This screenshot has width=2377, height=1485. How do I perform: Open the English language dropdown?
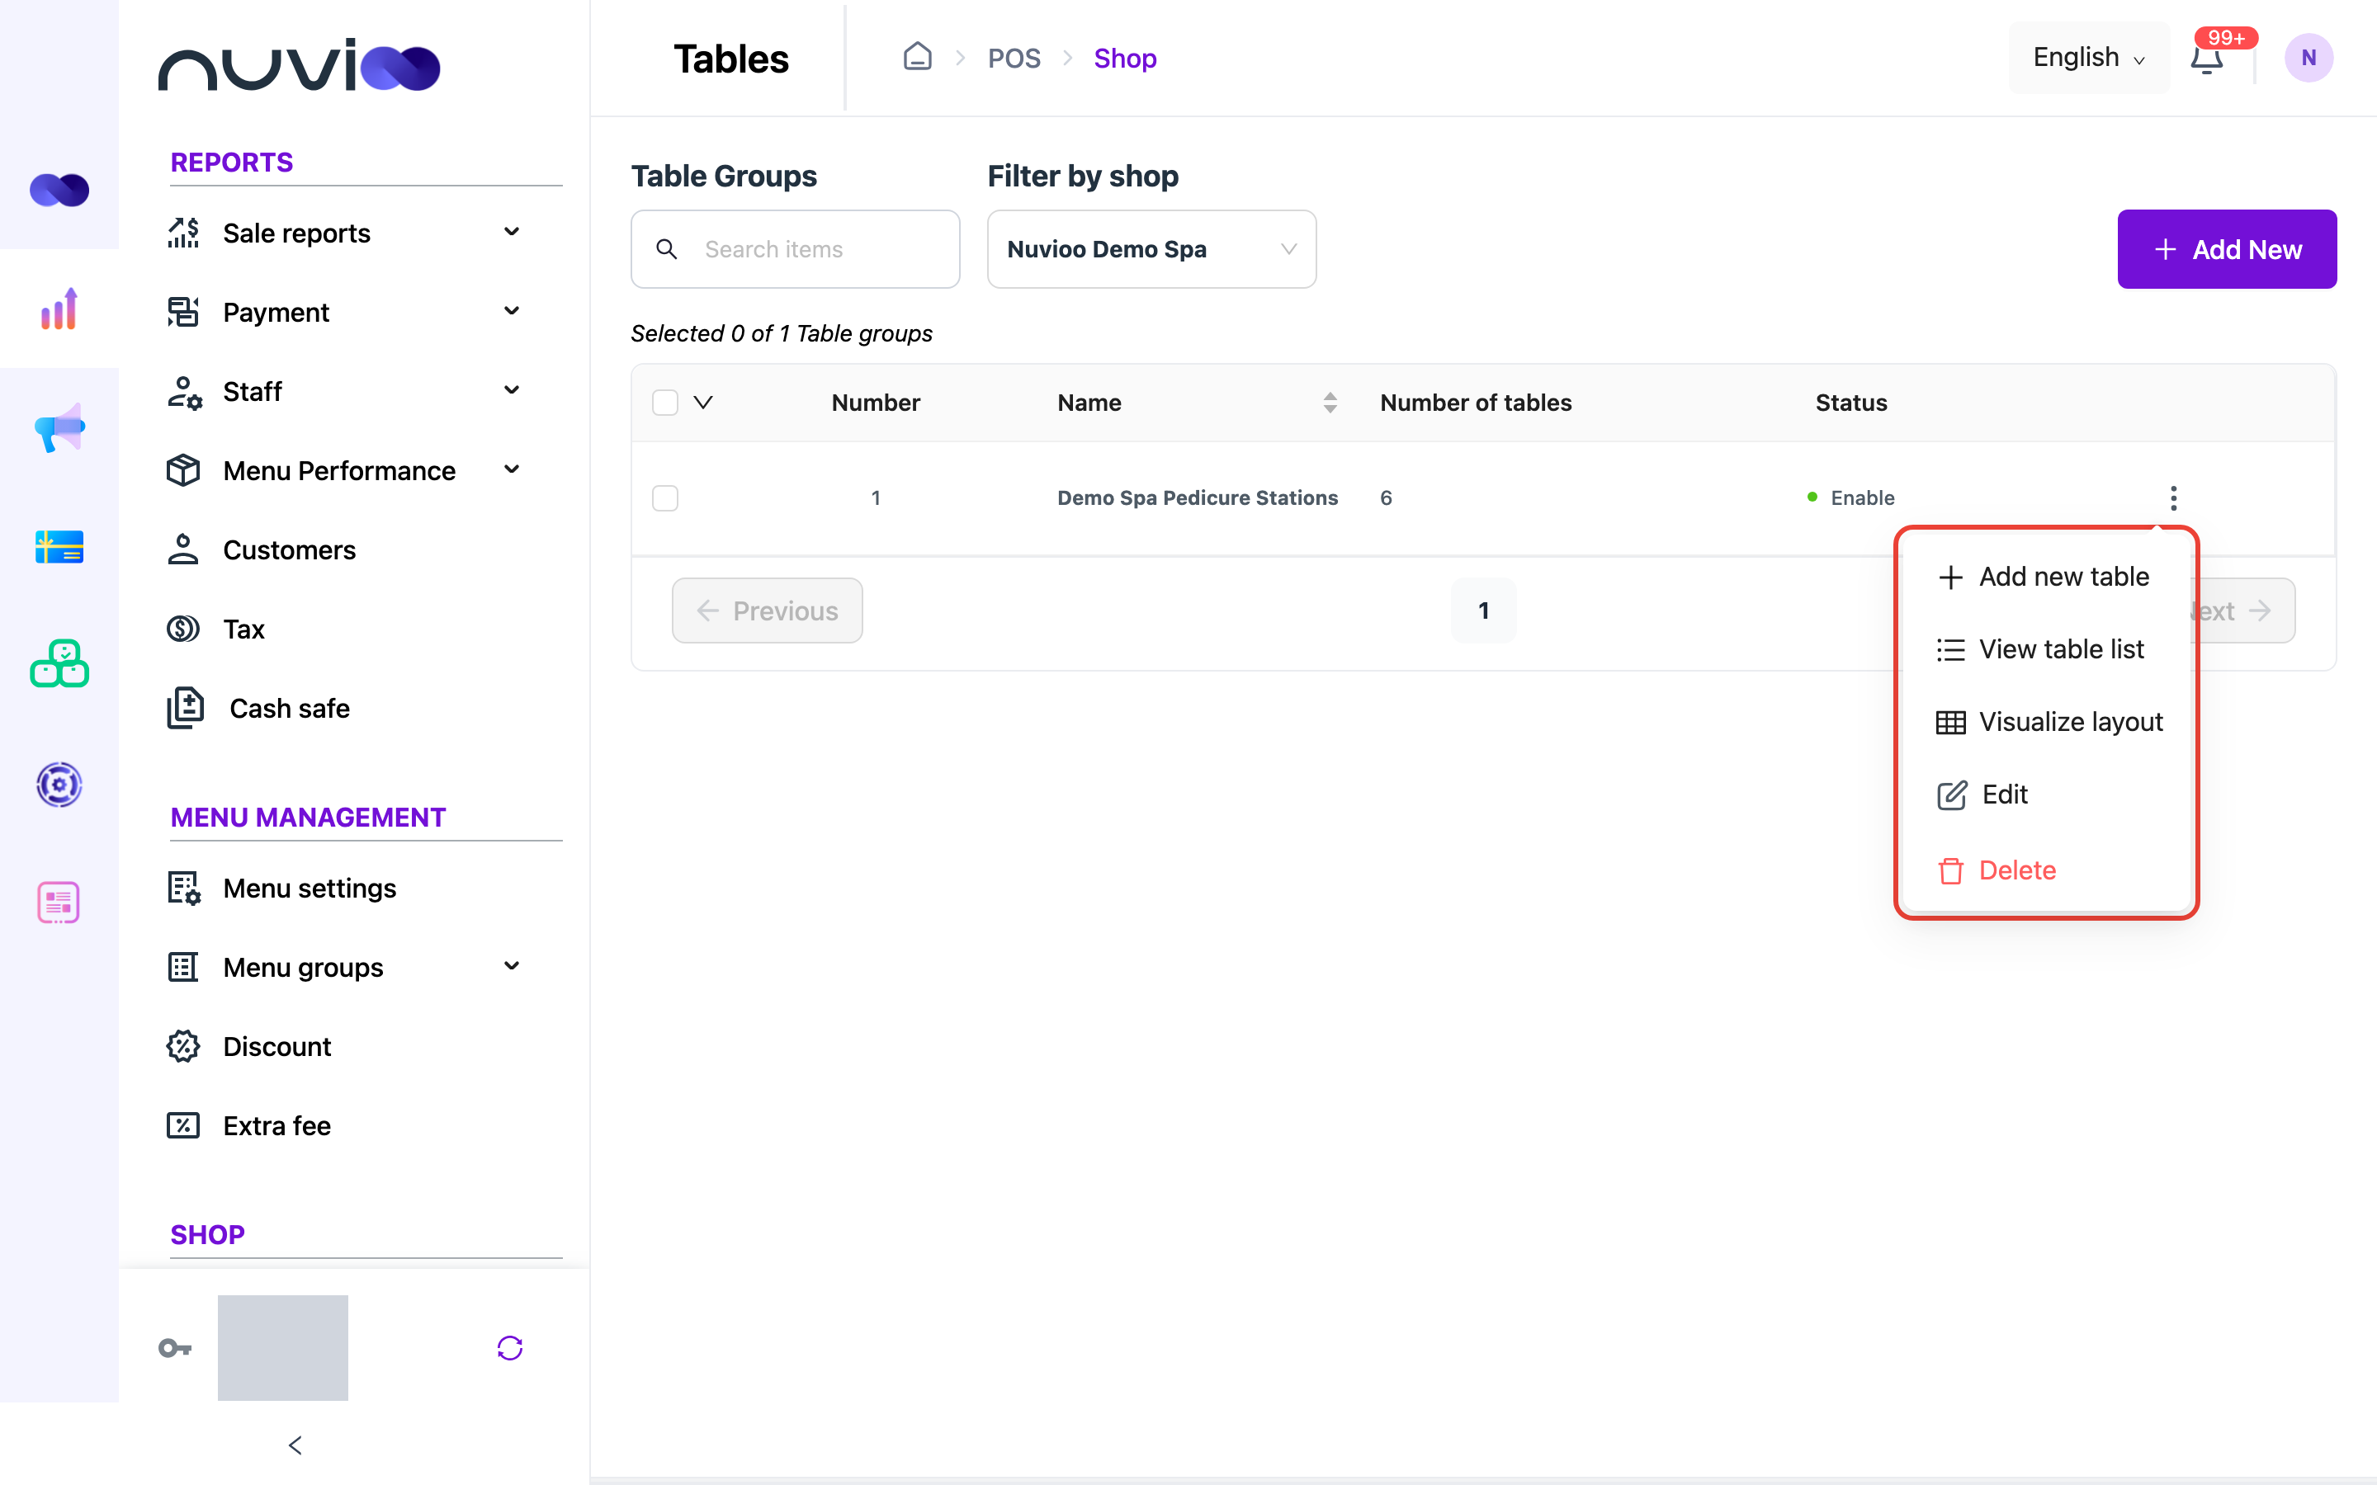(x=2088, y=58)
